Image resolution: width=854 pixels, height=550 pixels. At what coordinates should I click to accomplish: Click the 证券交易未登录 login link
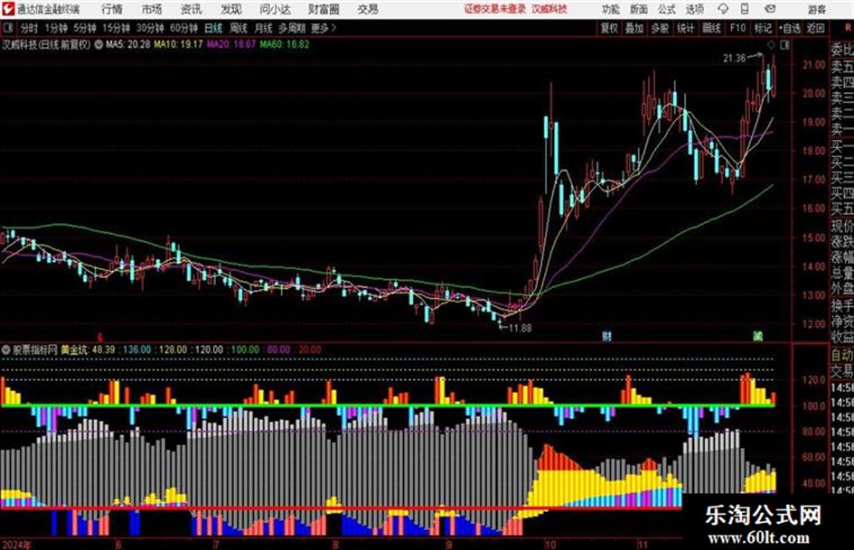[x=495, y=9]
